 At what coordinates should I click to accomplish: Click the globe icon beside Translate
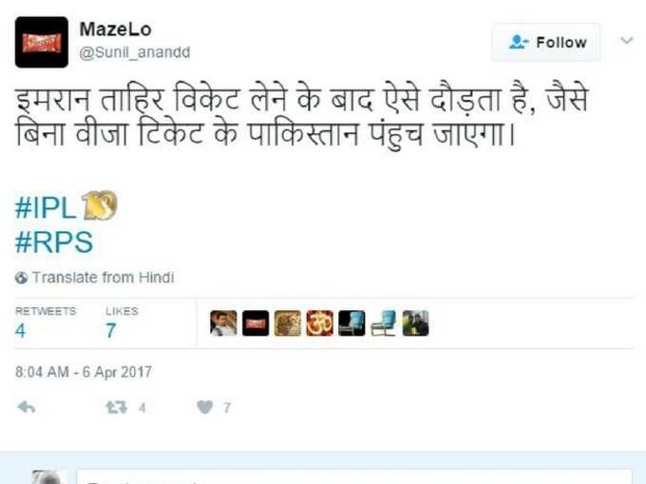coord(22,278)
